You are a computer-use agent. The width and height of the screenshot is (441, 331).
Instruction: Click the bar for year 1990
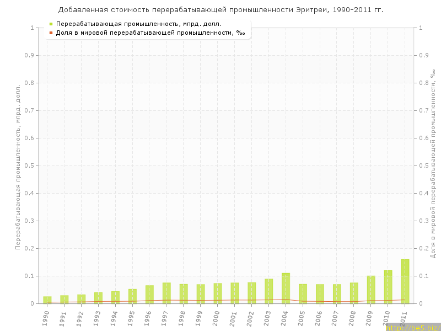pos(47,300)
